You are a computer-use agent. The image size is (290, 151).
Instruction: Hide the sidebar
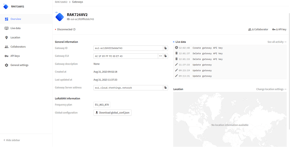pyautogui.click(x=12, y=140)
